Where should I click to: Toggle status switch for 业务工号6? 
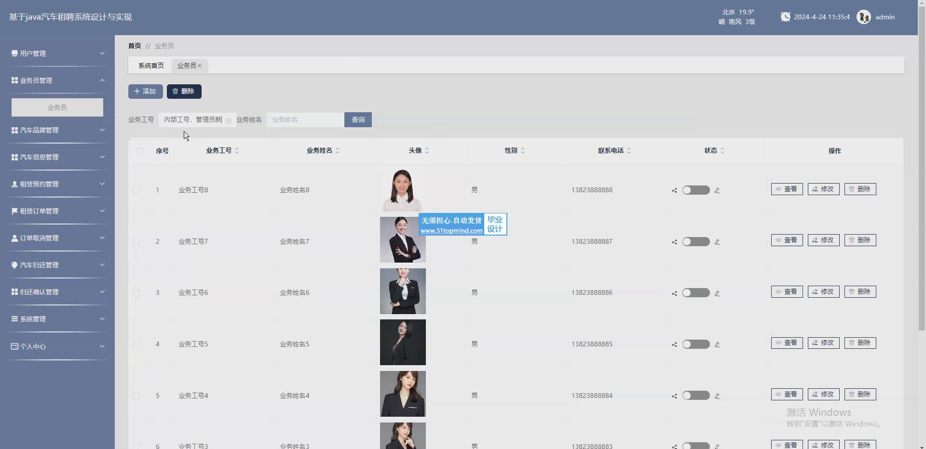click(x=696, y=292)
